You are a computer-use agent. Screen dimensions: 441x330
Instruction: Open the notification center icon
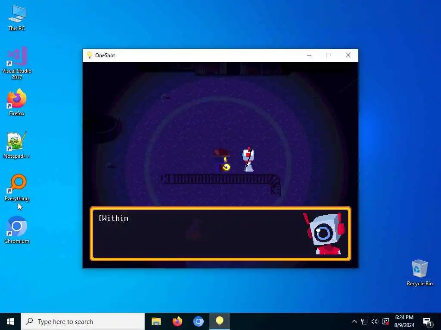click(427, 321)
